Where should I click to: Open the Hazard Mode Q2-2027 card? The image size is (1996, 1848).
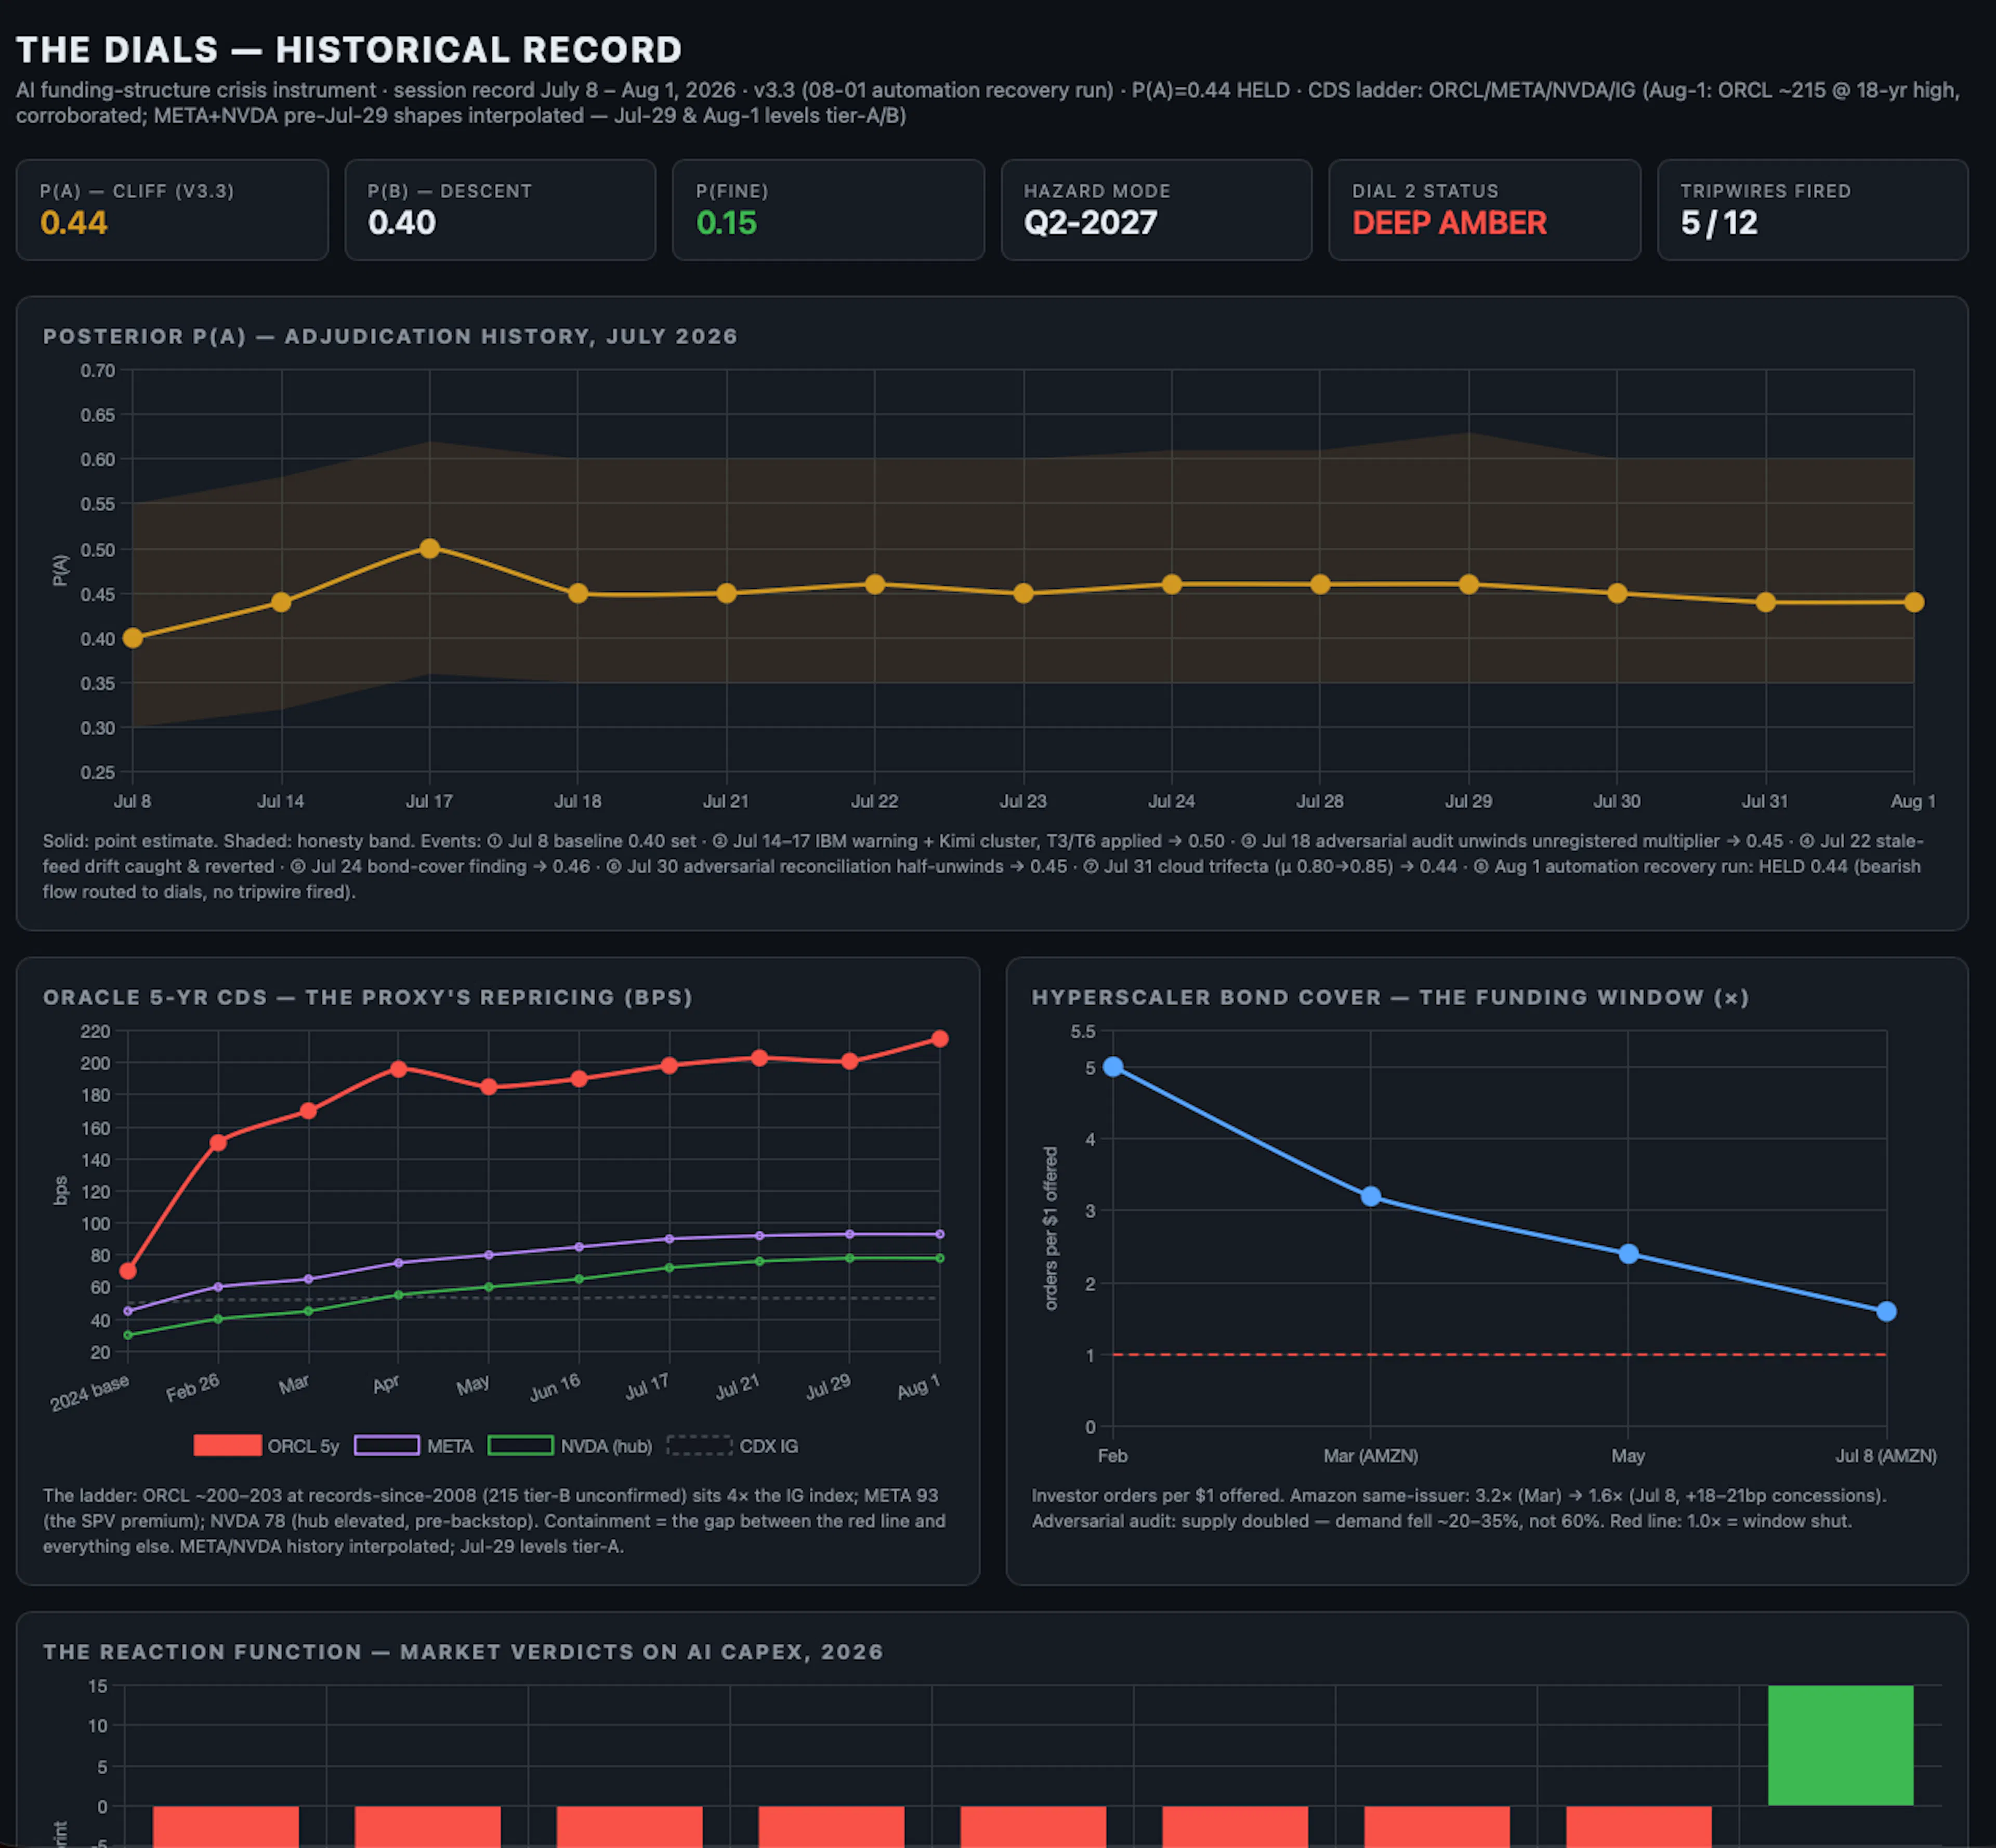pyautogui.click(x=1156, y=210)
